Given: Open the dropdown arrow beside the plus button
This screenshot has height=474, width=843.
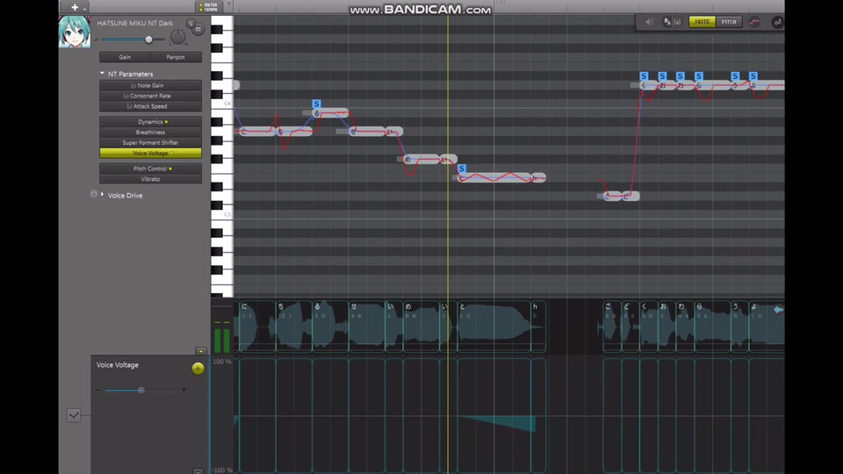Looking at the screenshot, I should click(84, 9).
